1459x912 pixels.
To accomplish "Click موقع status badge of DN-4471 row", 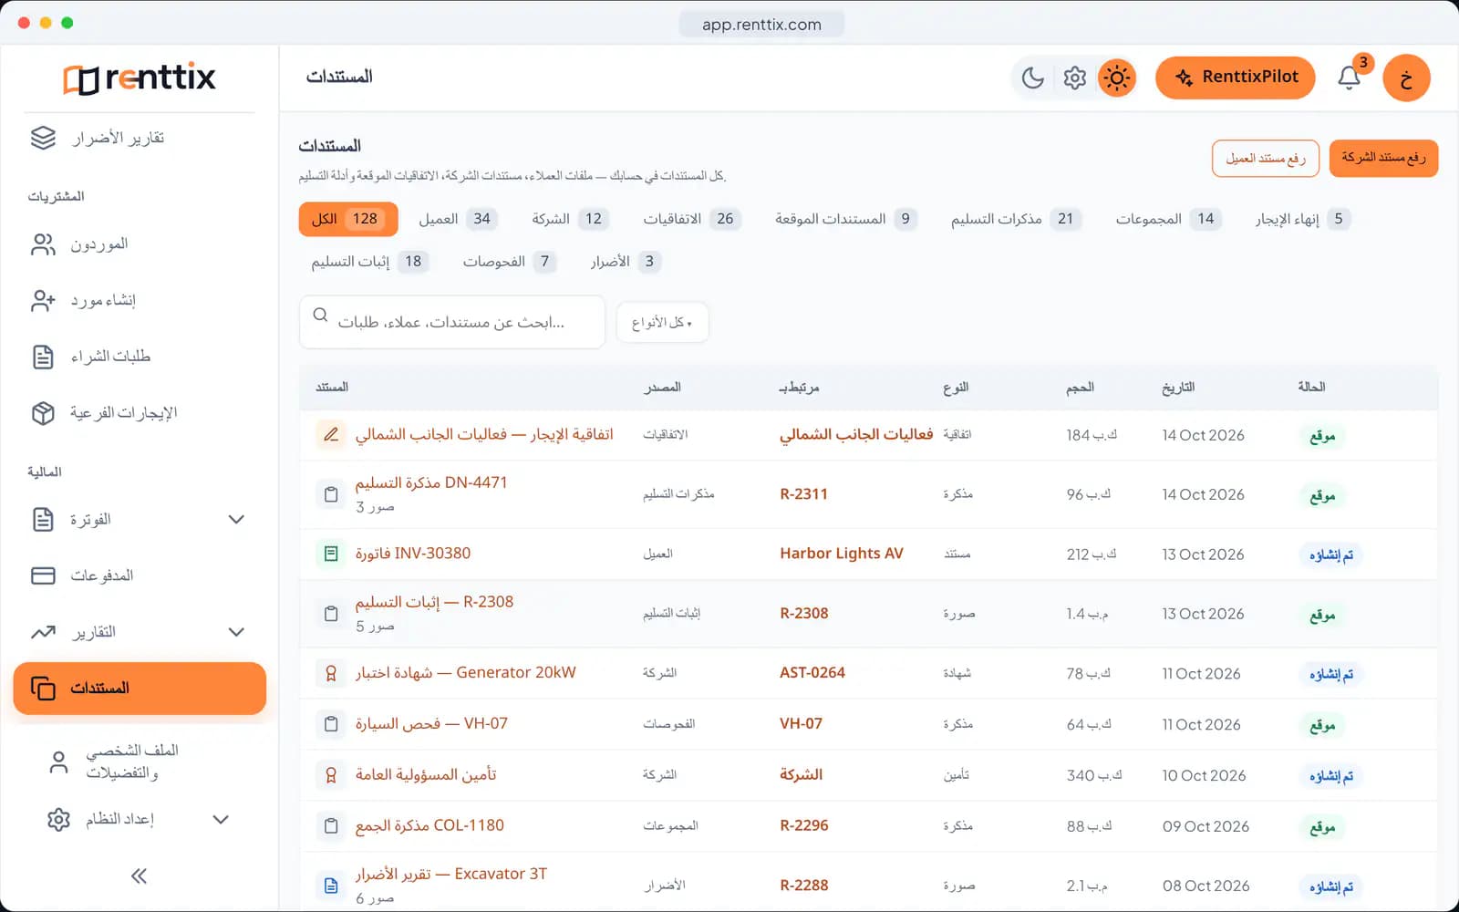I will [x=1322, y=496].
